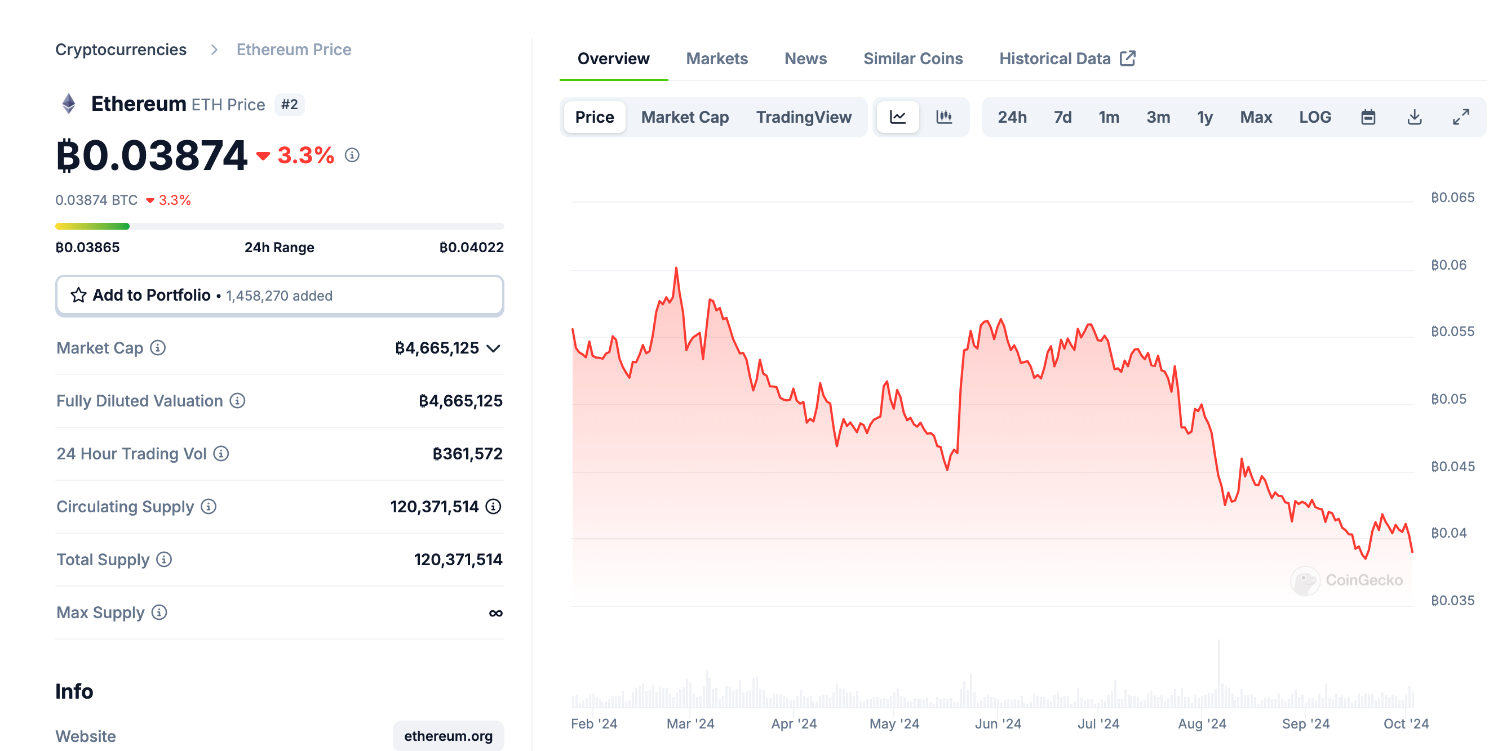This screenshot has height=751, width=1489.
Task: Show 24 Hour Trading Vol info icon
Action: point(221,454)
